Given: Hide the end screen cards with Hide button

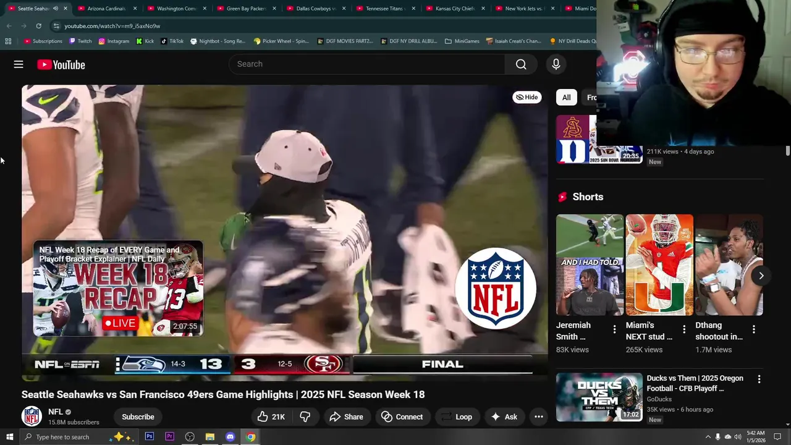Looking at the screenshot, I should tap(527, 97).
